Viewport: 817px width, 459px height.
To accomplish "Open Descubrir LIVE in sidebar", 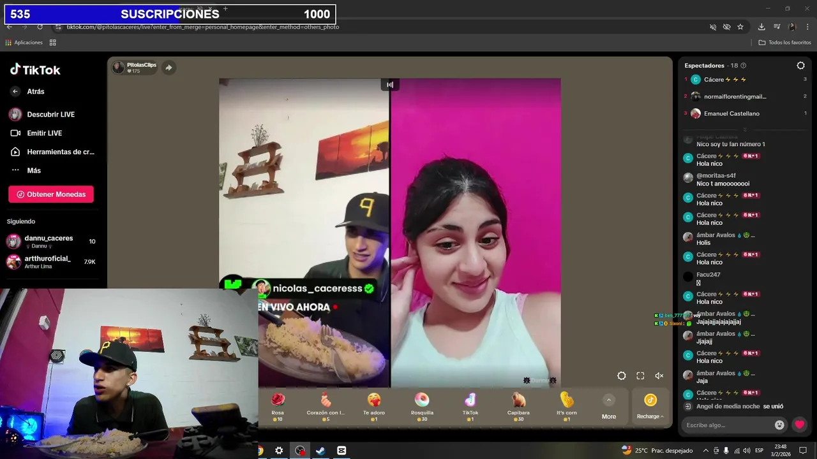I will tap(42, 114).
